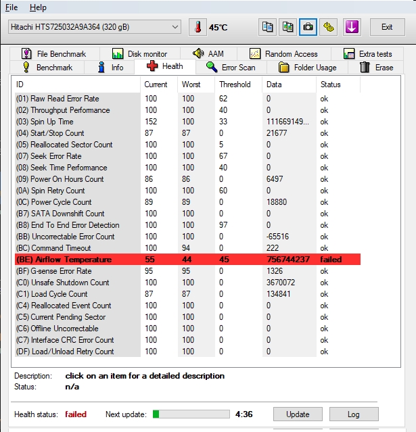Click the Threshold column header

tap(239, 85)
